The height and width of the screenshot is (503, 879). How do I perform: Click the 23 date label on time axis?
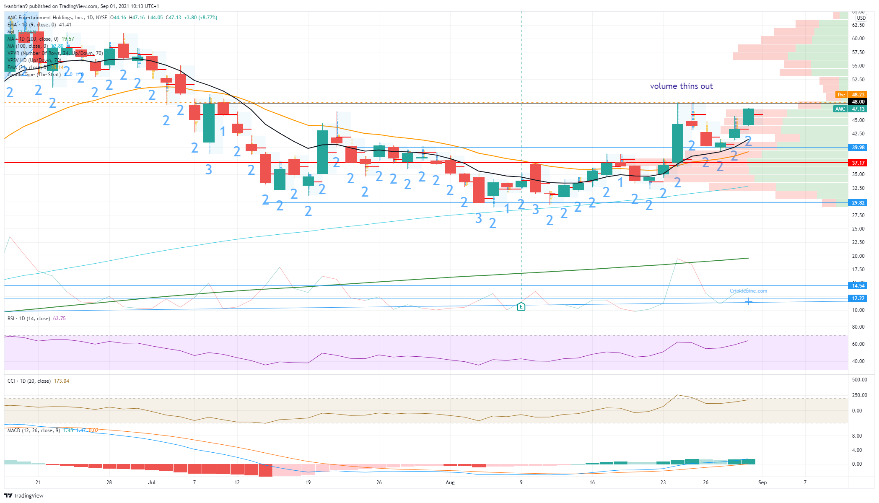[663, 482]
